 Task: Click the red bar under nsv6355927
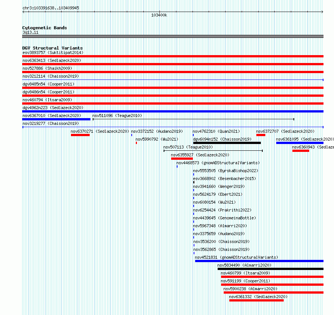pyautogui.click(x=182, y=159)
